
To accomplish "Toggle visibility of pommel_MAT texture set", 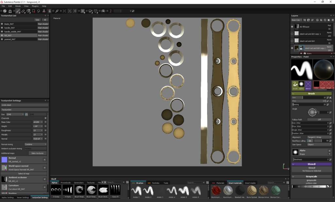I will click(2, 39).
